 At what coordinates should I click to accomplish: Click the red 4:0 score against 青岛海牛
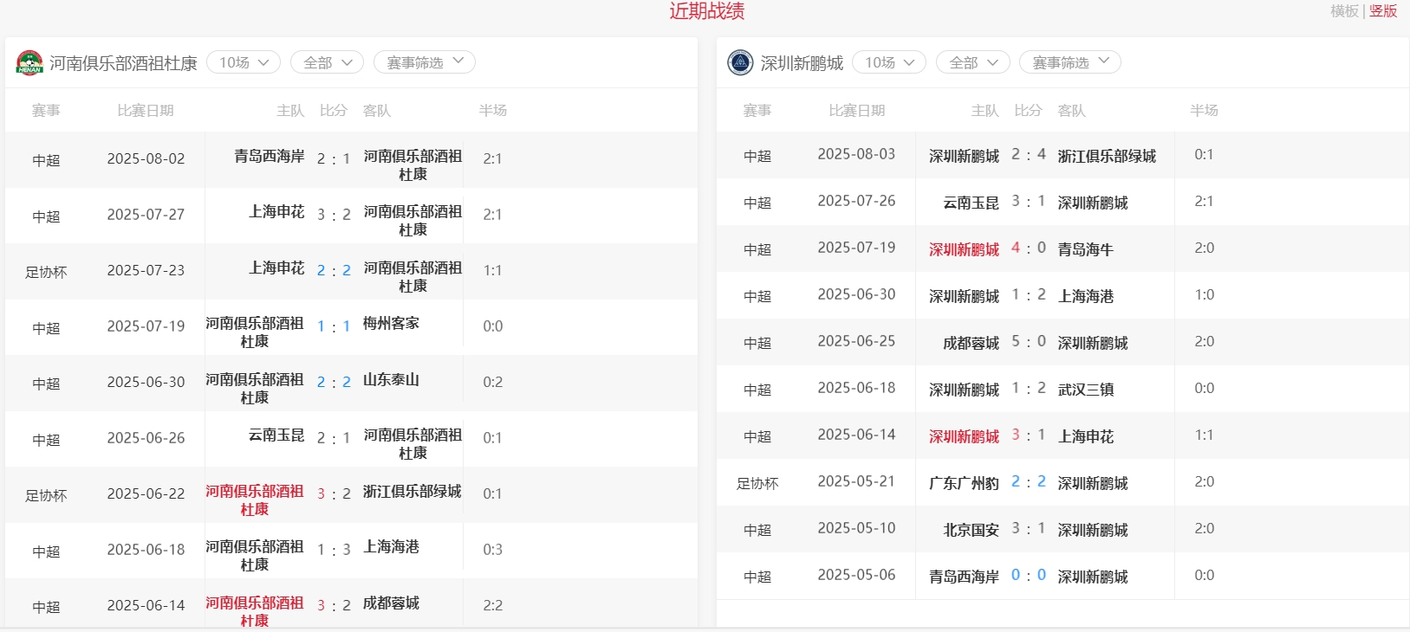(1028, 248)
